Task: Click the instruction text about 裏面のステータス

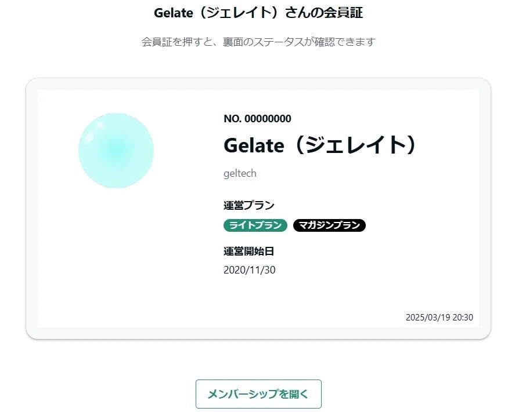Action: click(258, 42)
